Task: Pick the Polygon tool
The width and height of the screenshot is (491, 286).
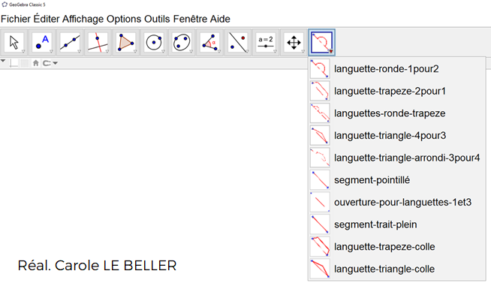Action: tap(125, 42)
